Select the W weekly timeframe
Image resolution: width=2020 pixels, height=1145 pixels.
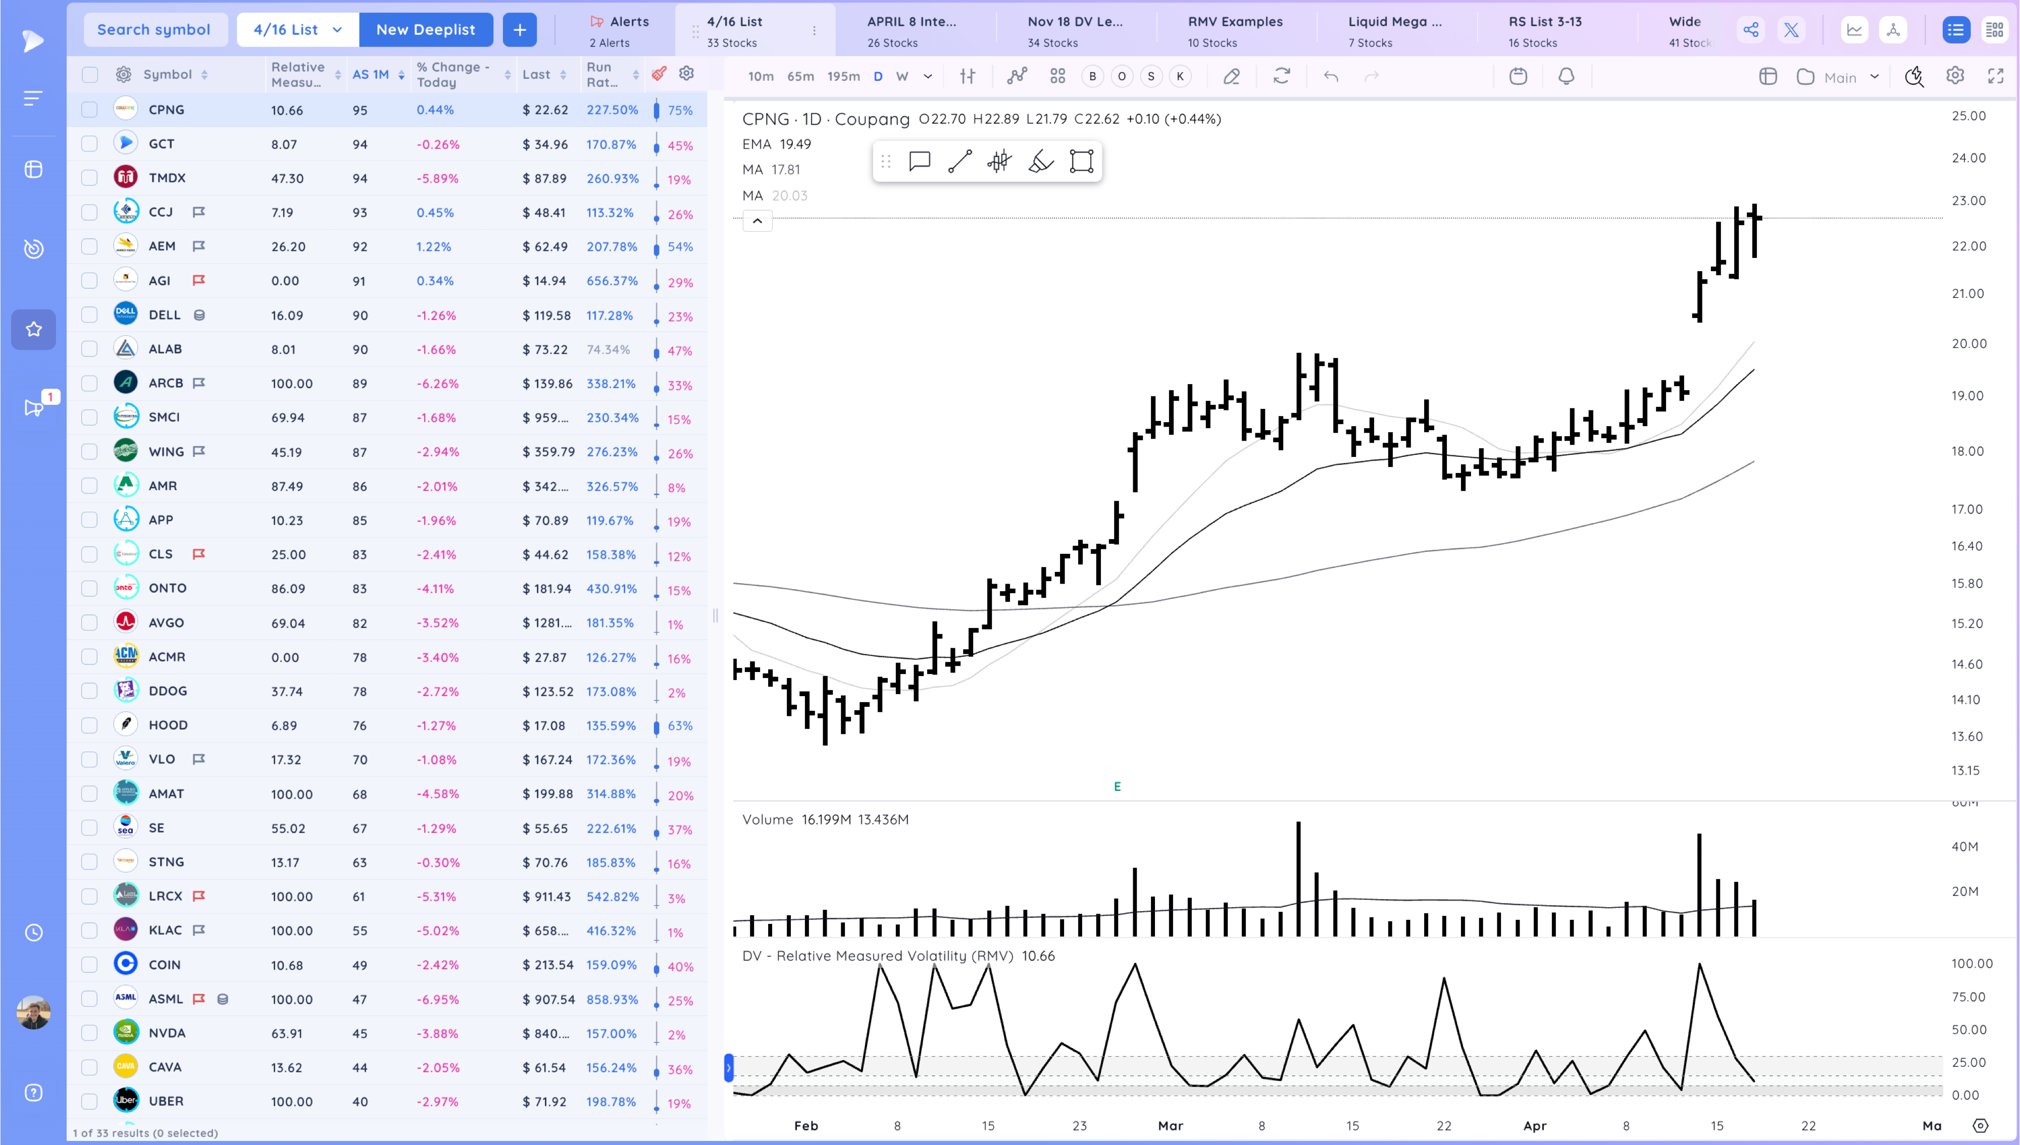[x=902, y=76]
